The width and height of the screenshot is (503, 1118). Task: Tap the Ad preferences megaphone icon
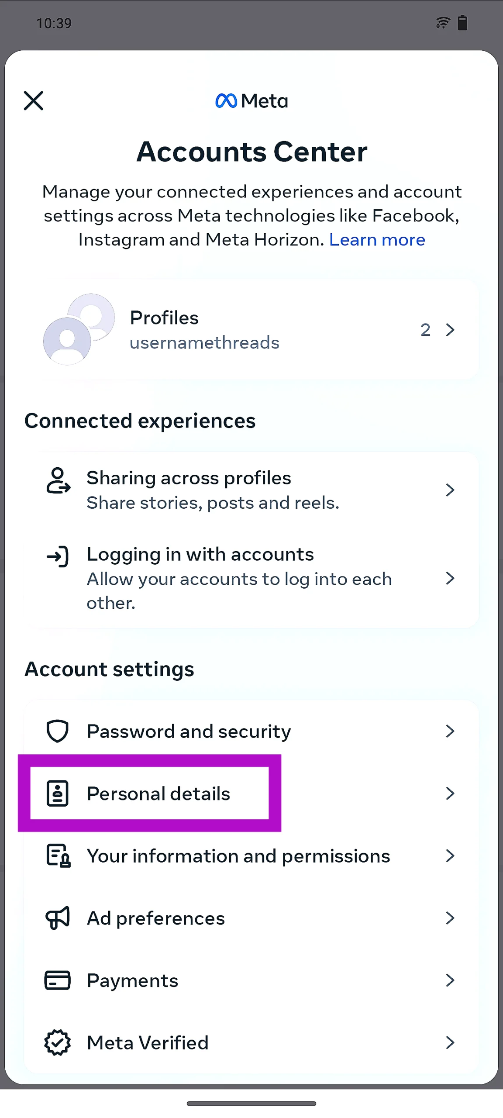[58, 918]
